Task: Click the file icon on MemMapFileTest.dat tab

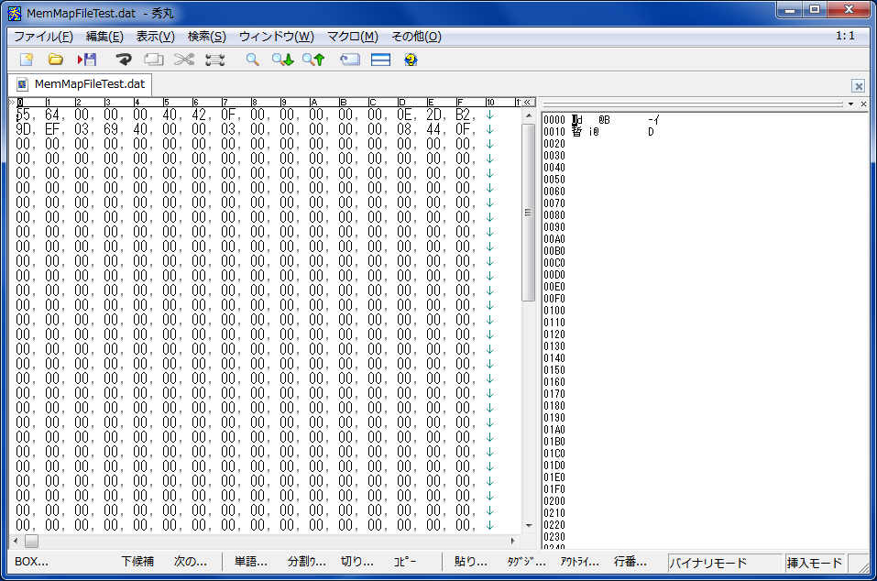Action: click(x=22, y=84)
